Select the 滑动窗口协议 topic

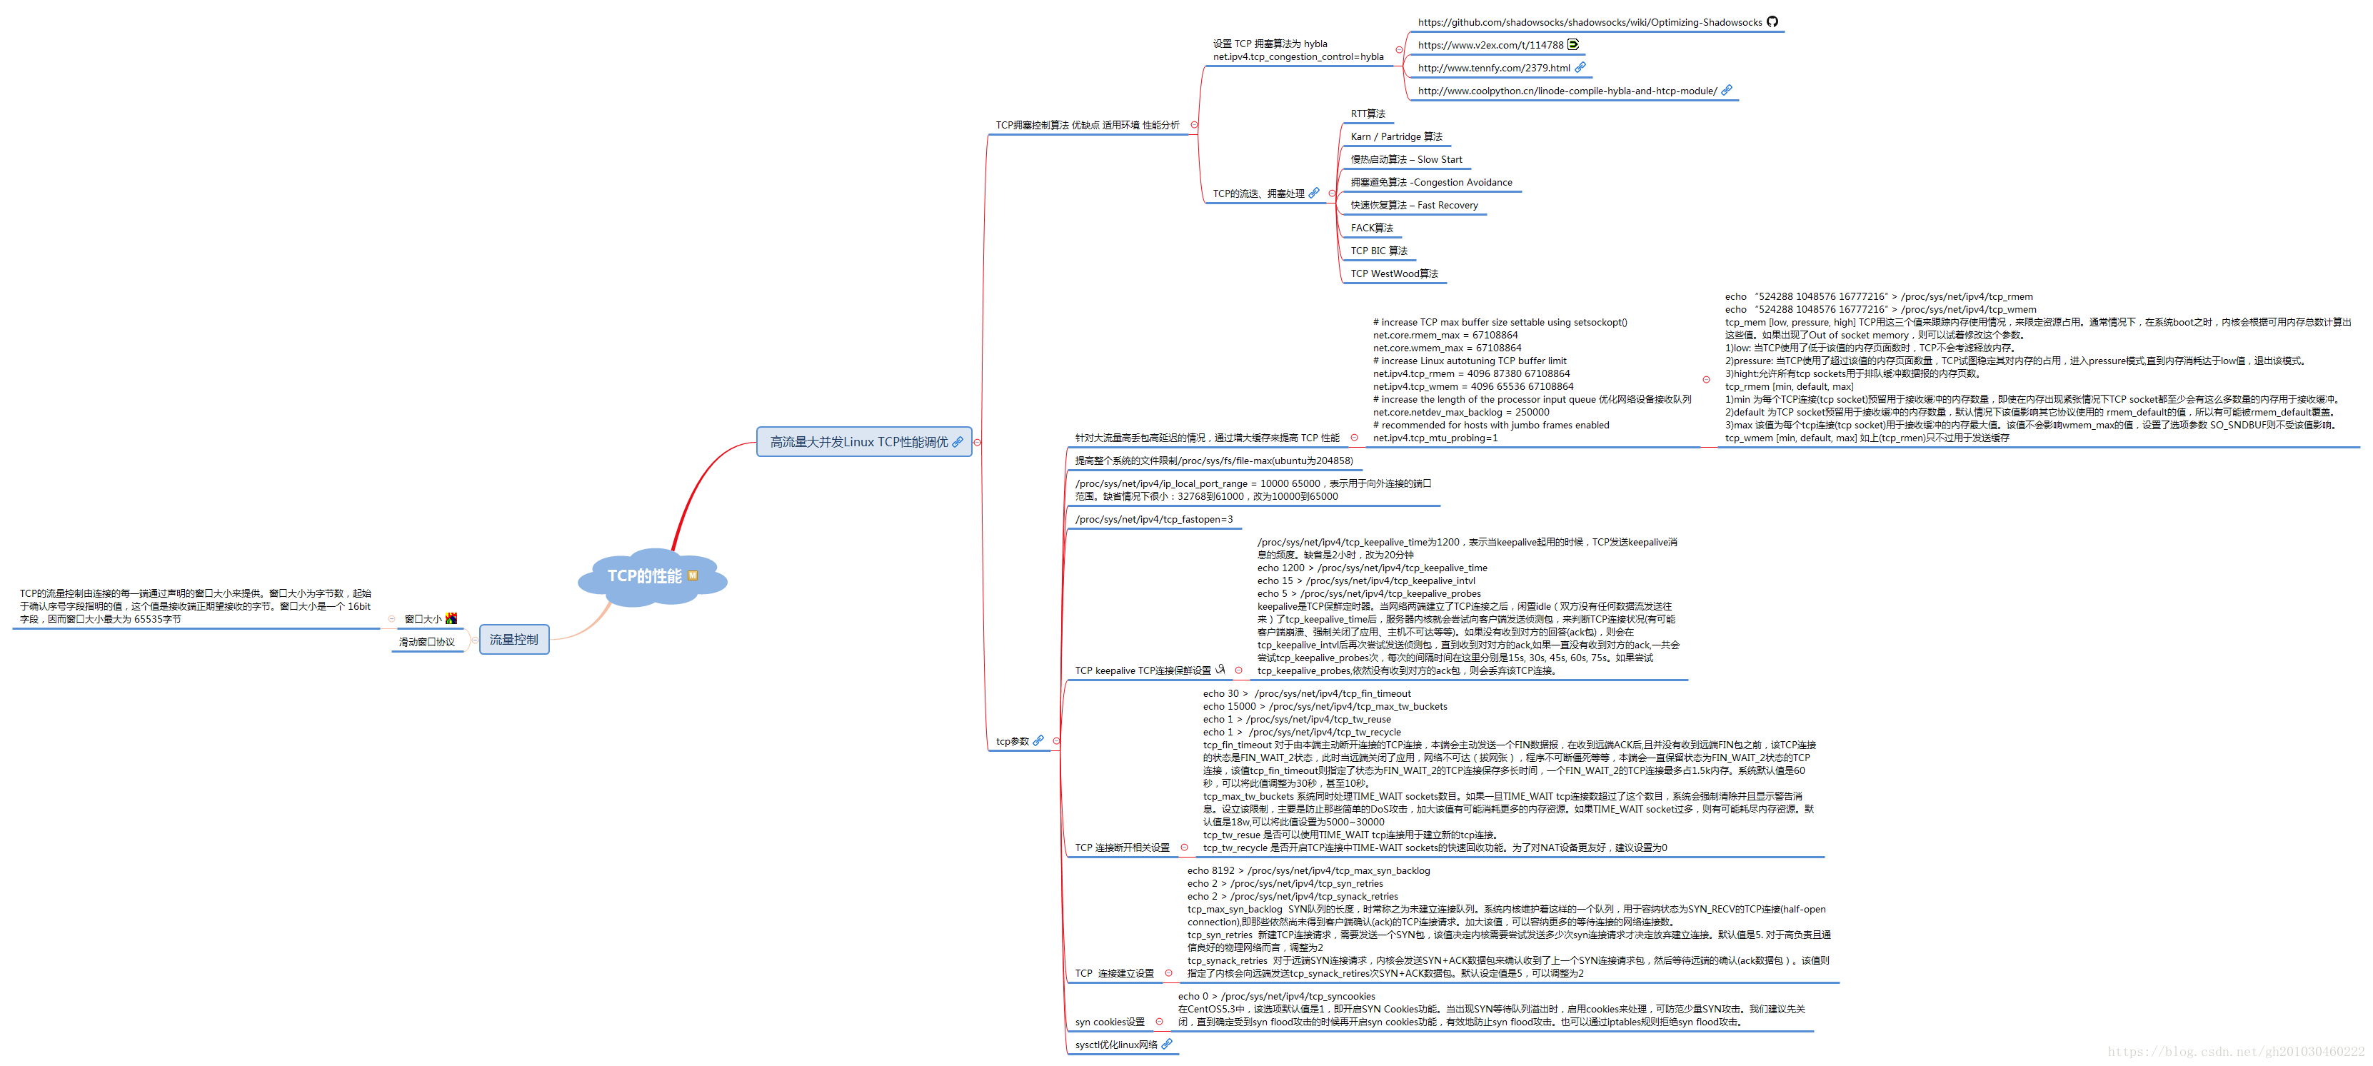[x=426, y=642]
